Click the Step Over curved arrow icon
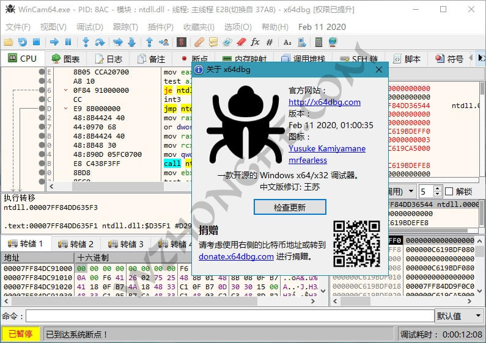The image size is (486, 343). tap(100, 42)
